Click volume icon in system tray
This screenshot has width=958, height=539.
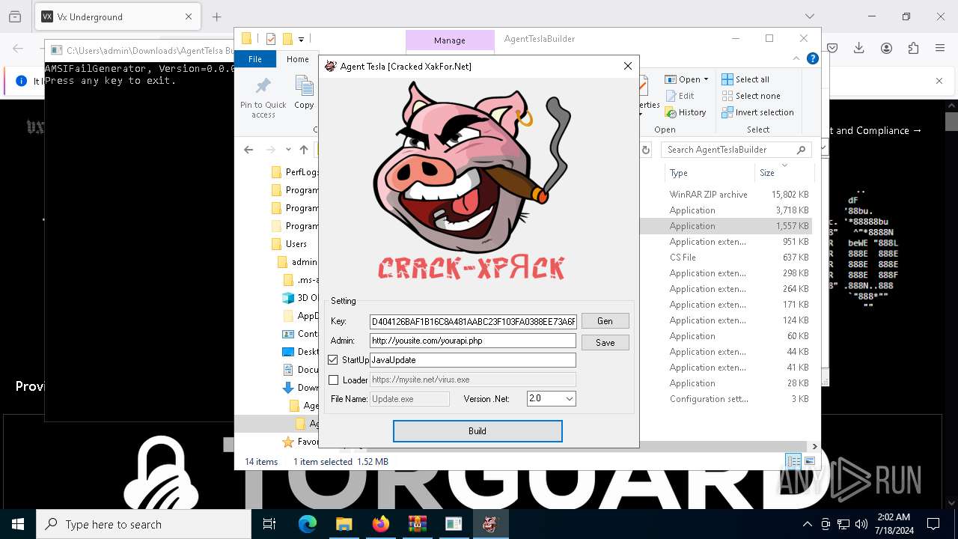tap(861, 524)
